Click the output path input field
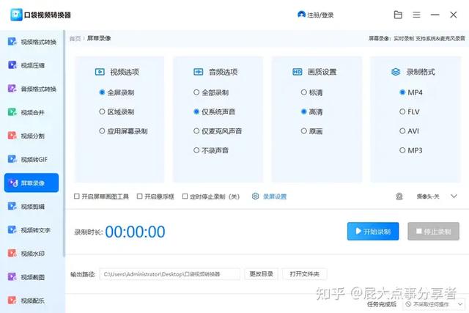The width and height of the screenshot is (469, 313). click(169, 274)
